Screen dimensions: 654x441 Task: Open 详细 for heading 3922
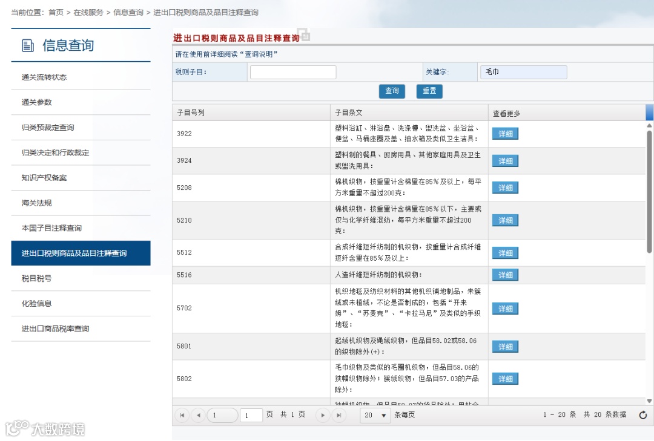(505, 134)
